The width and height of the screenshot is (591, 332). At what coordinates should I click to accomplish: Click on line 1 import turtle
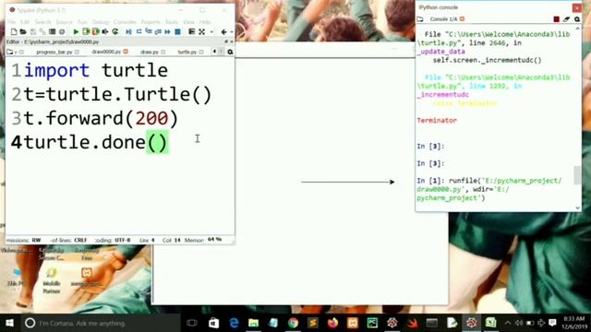point(96,70)
